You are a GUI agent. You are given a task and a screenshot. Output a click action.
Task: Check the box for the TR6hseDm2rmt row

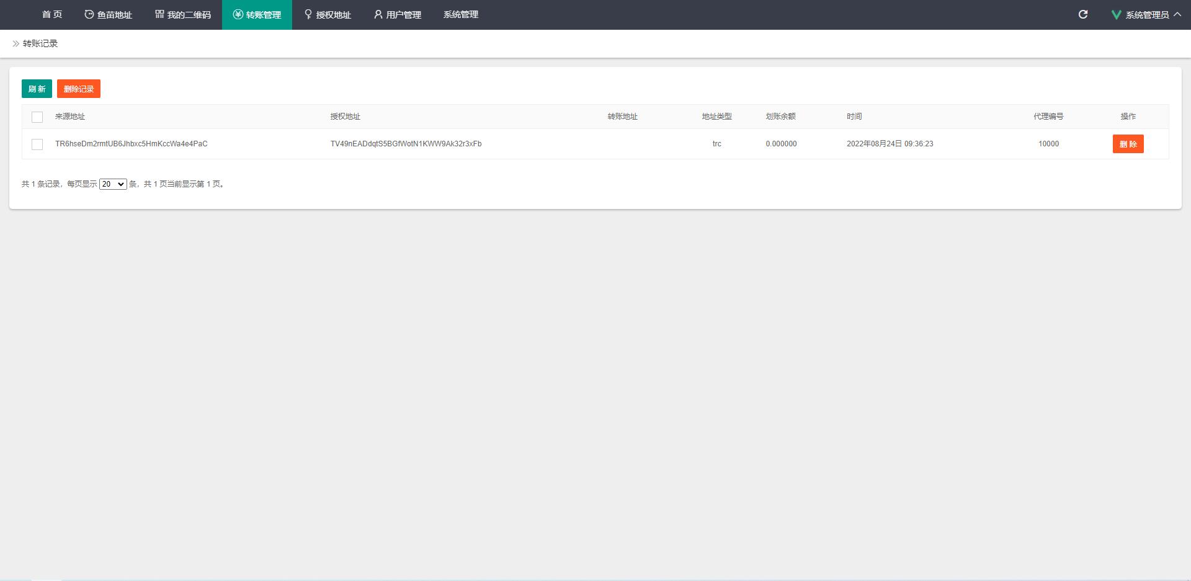coord(37,144)
